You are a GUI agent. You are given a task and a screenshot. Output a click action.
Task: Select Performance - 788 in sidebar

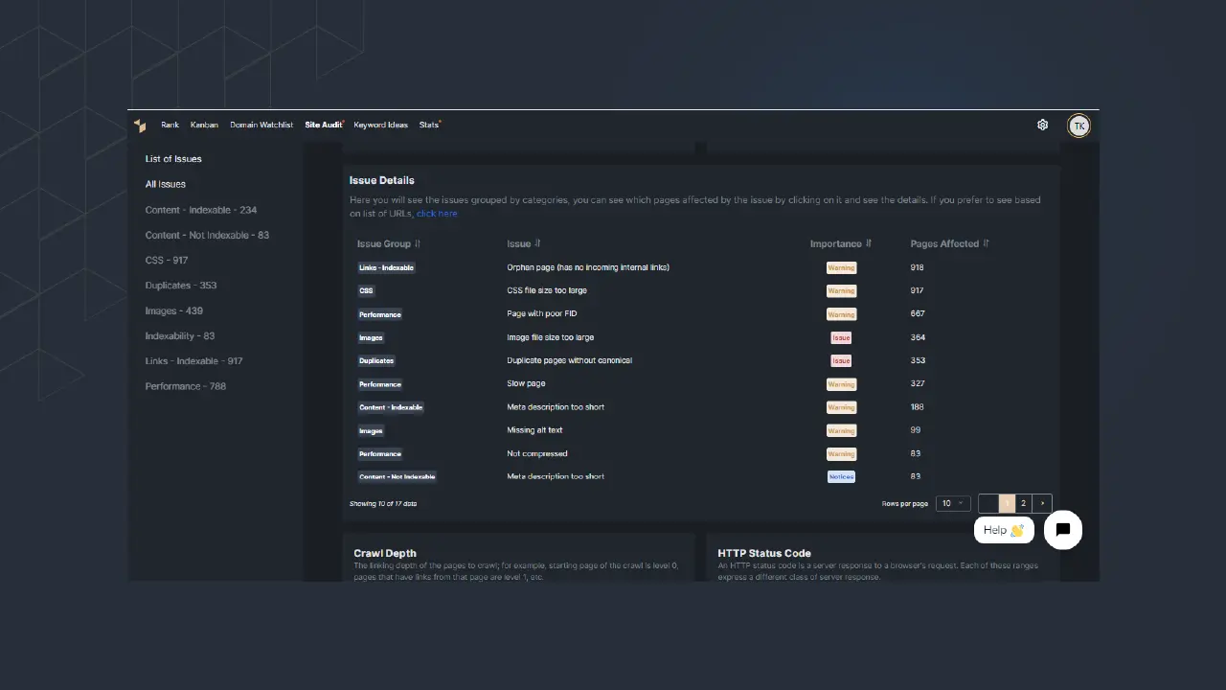coord(186,386)
